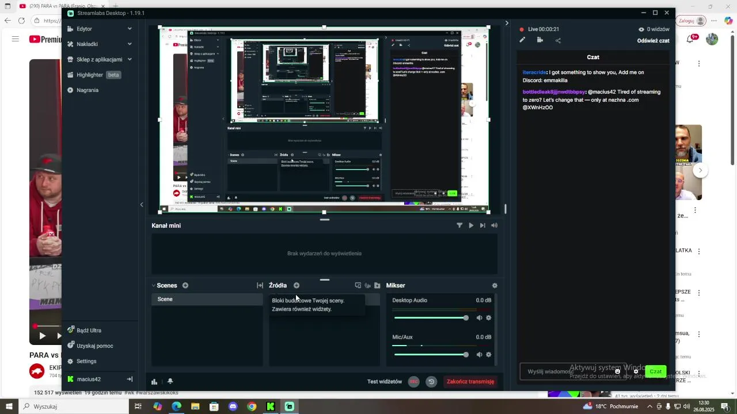Open scene transitions icon in Scenes
The width and height of the screenshot is (737, 414).
click(x=260, y=286)
